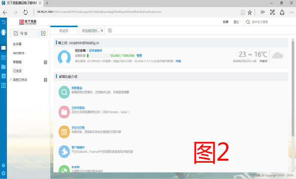This screenshot has height=179, width=296.
Task: Select the mail envelope icon in blue sidebar
Action: tap(3, 48)
